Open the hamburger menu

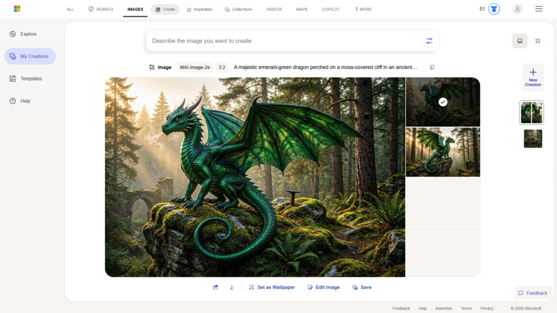point(539,9)
